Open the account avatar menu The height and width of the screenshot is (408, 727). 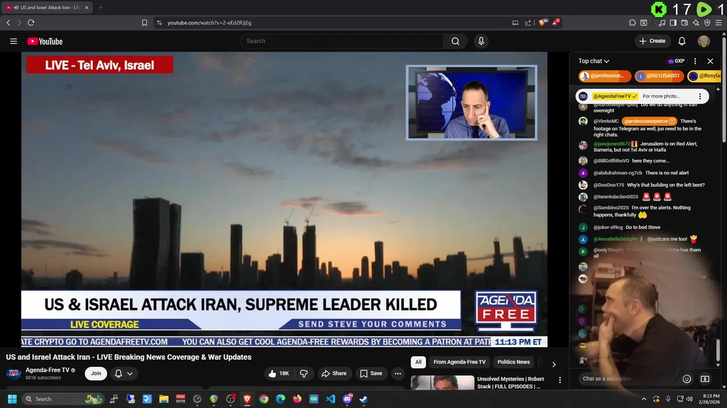pyautogui.click(x=704, y=41)
